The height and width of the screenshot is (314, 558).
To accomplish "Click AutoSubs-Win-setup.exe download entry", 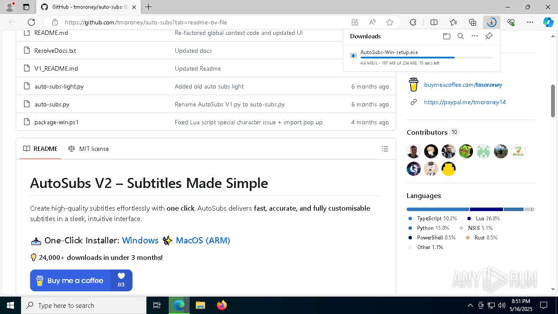I will (421, 57).
